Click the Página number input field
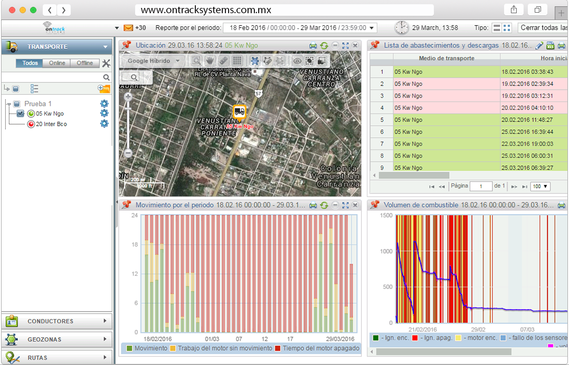Screen dimensions: 569x365 coord(481,186)
